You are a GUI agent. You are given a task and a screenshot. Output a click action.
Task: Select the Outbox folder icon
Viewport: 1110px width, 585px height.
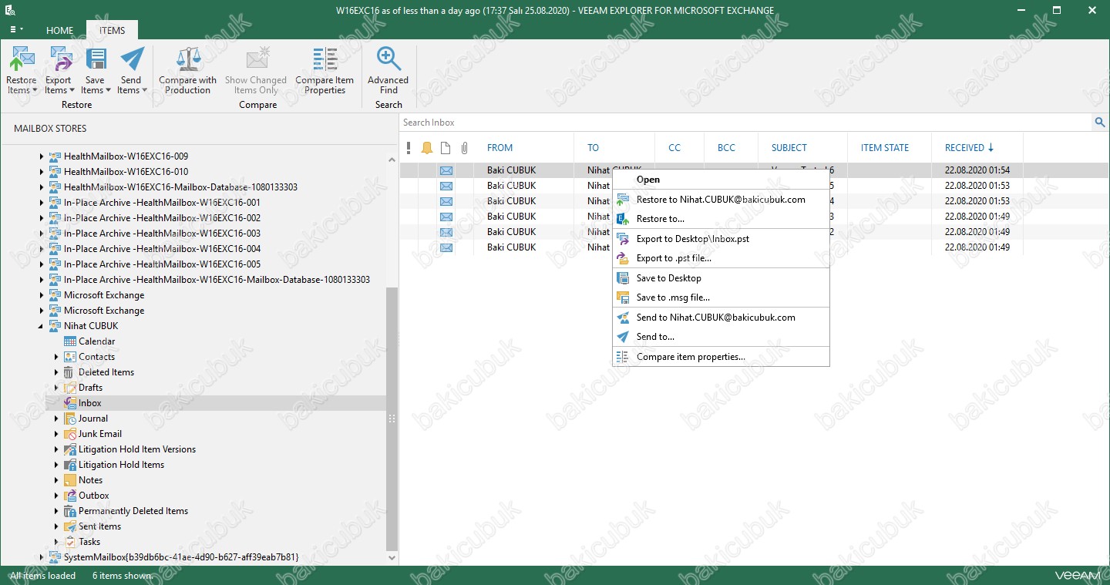coord(70,496)
